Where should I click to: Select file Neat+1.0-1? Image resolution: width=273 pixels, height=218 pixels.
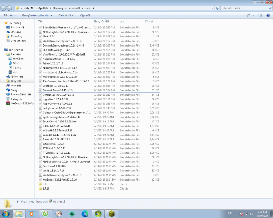point(99,37)
